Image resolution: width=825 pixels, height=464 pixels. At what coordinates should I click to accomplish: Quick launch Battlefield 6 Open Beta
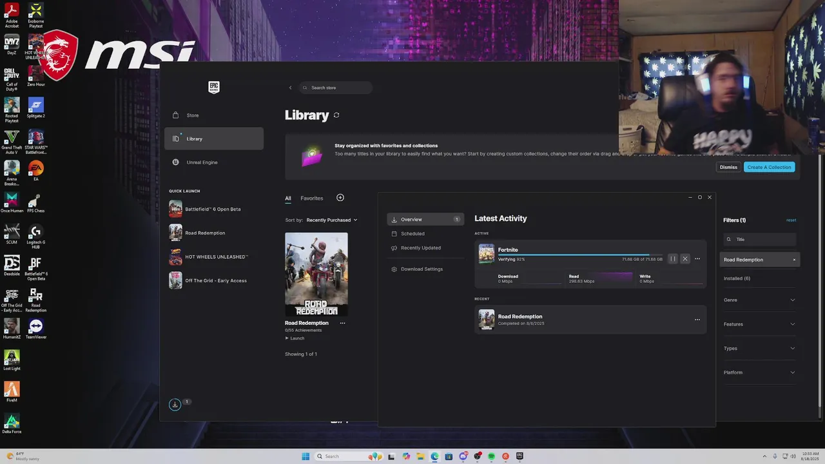pos(214,209)
